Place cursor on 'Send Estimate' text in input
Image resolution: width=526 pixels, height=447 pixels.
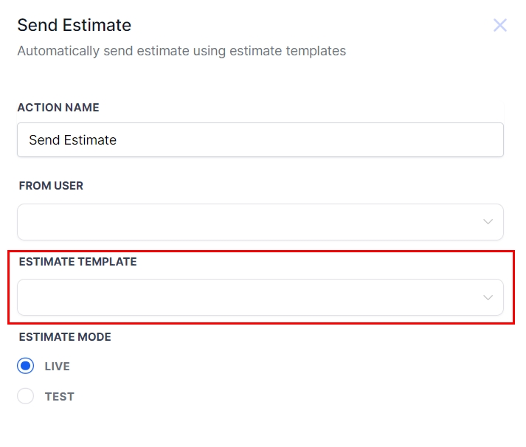click(x=72, y=140)
